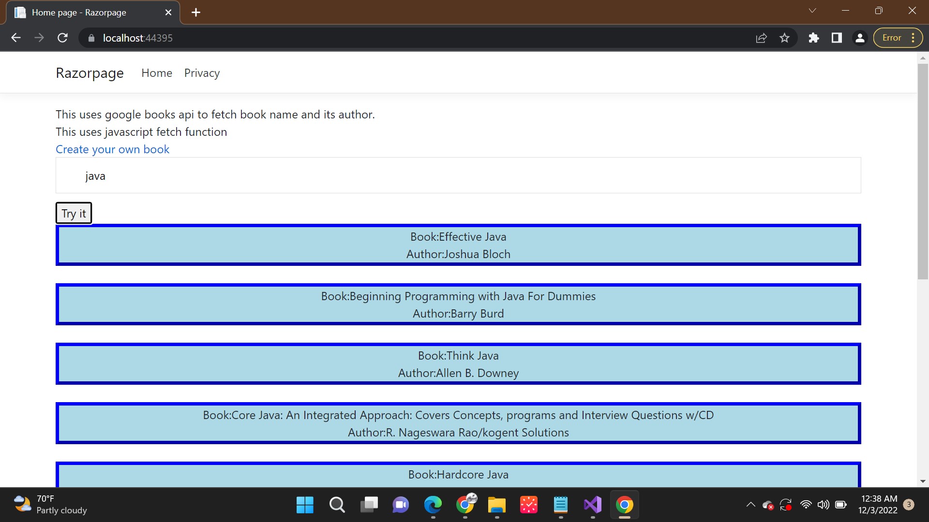Open Windows taskbar Search

tap(337, 505)
